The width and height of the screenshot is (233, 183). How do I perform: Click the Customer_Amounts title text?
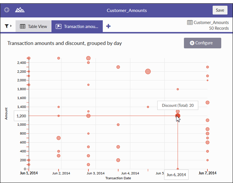pos(127,10)
